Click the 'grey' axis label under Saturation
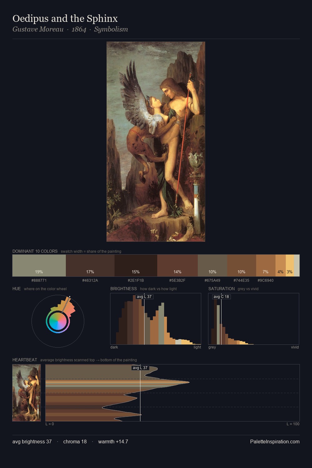The width and height of the screenshot is (312, 468). point(212,347)
